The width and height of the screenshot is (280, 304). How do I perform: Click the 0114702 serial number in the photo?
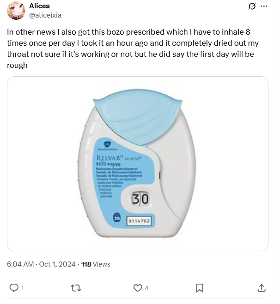pyautogui.click(x=139, y=221)
